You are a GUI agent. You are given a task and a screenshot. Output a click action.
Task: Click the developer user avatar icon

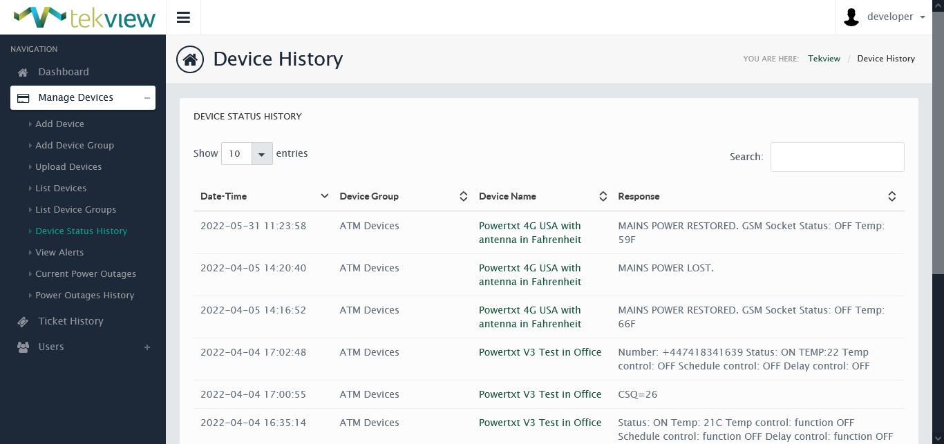pos(851,17)
